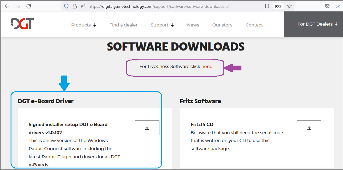This screenshot has width=343, height=170.
Task: Click the 'This is a new version of the Windows' line
Action: tap(68, 141)
